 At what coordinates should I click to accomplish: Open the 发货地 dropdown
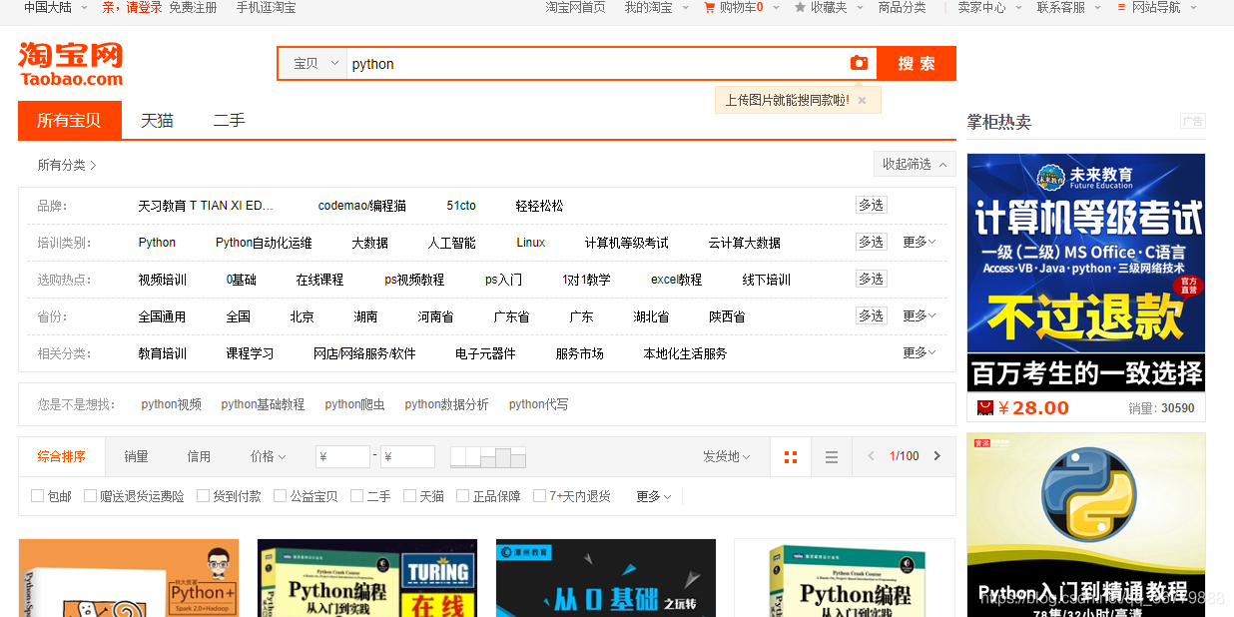click(726, 456)
